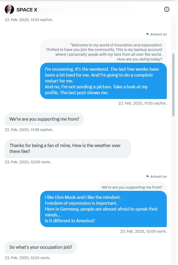Open the conversation info icon
This screenshot has height=265, width=178.
pyautogui.click(x=167, y=10)
